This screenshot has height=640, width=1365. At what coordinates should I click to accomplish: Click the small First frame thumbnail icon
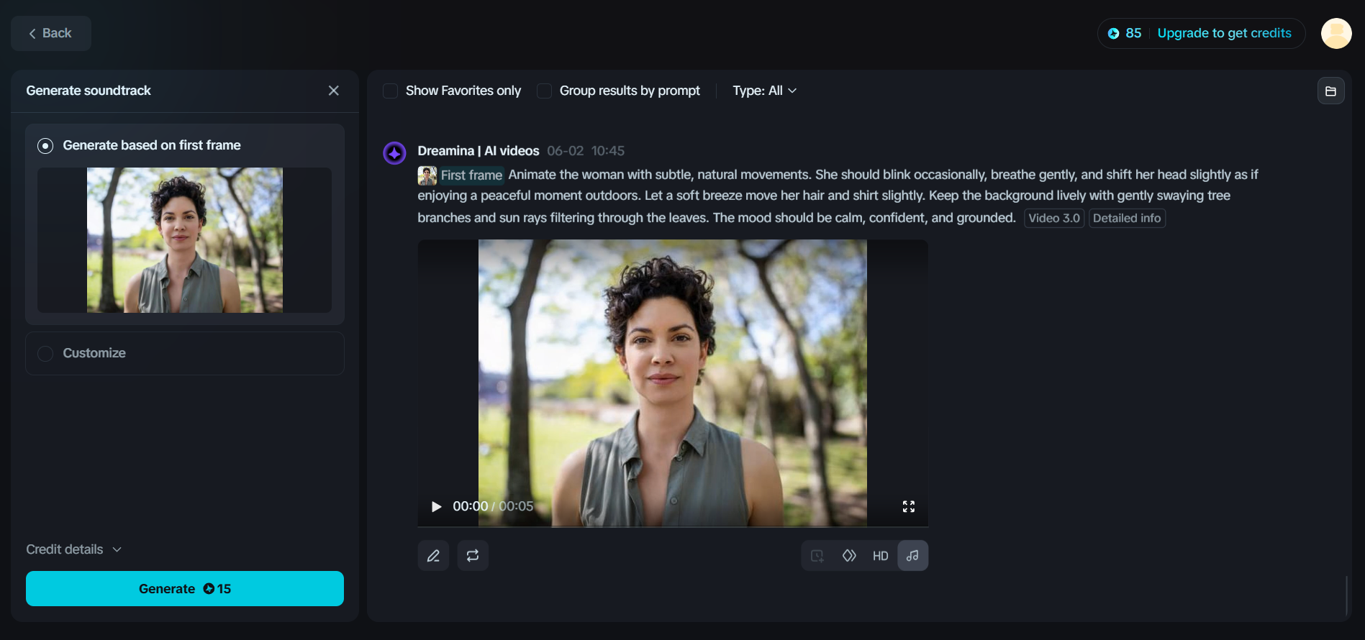(427, 175)
